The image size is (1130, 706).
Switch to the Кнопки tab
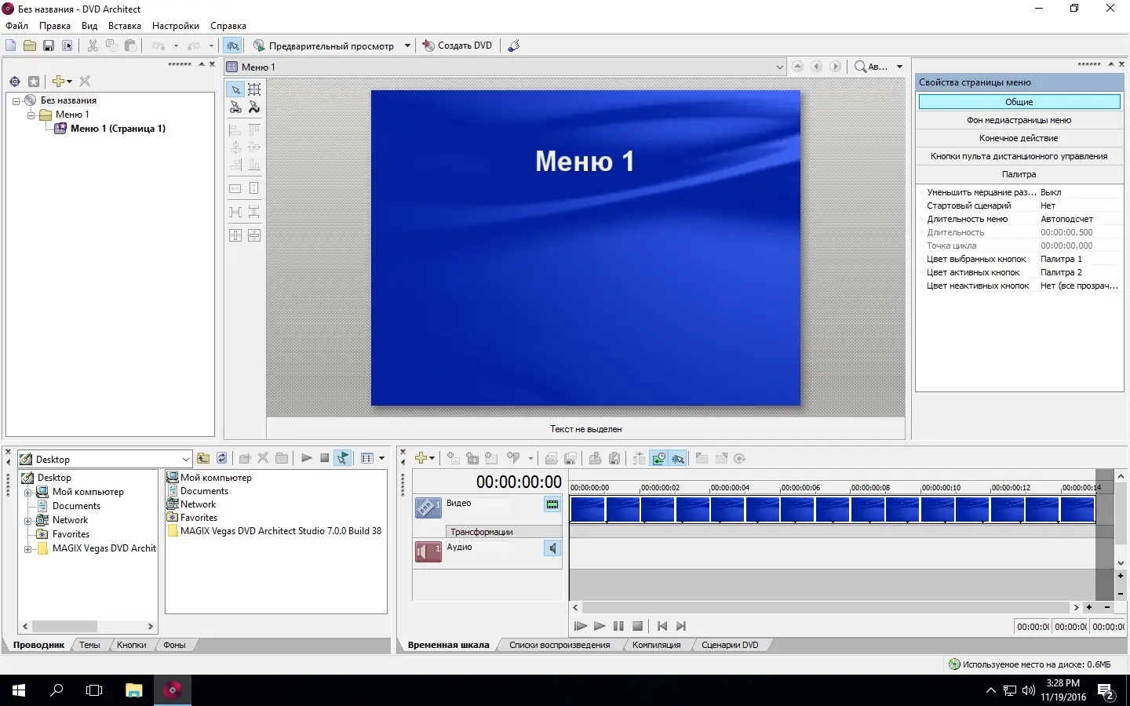(131, 645)
